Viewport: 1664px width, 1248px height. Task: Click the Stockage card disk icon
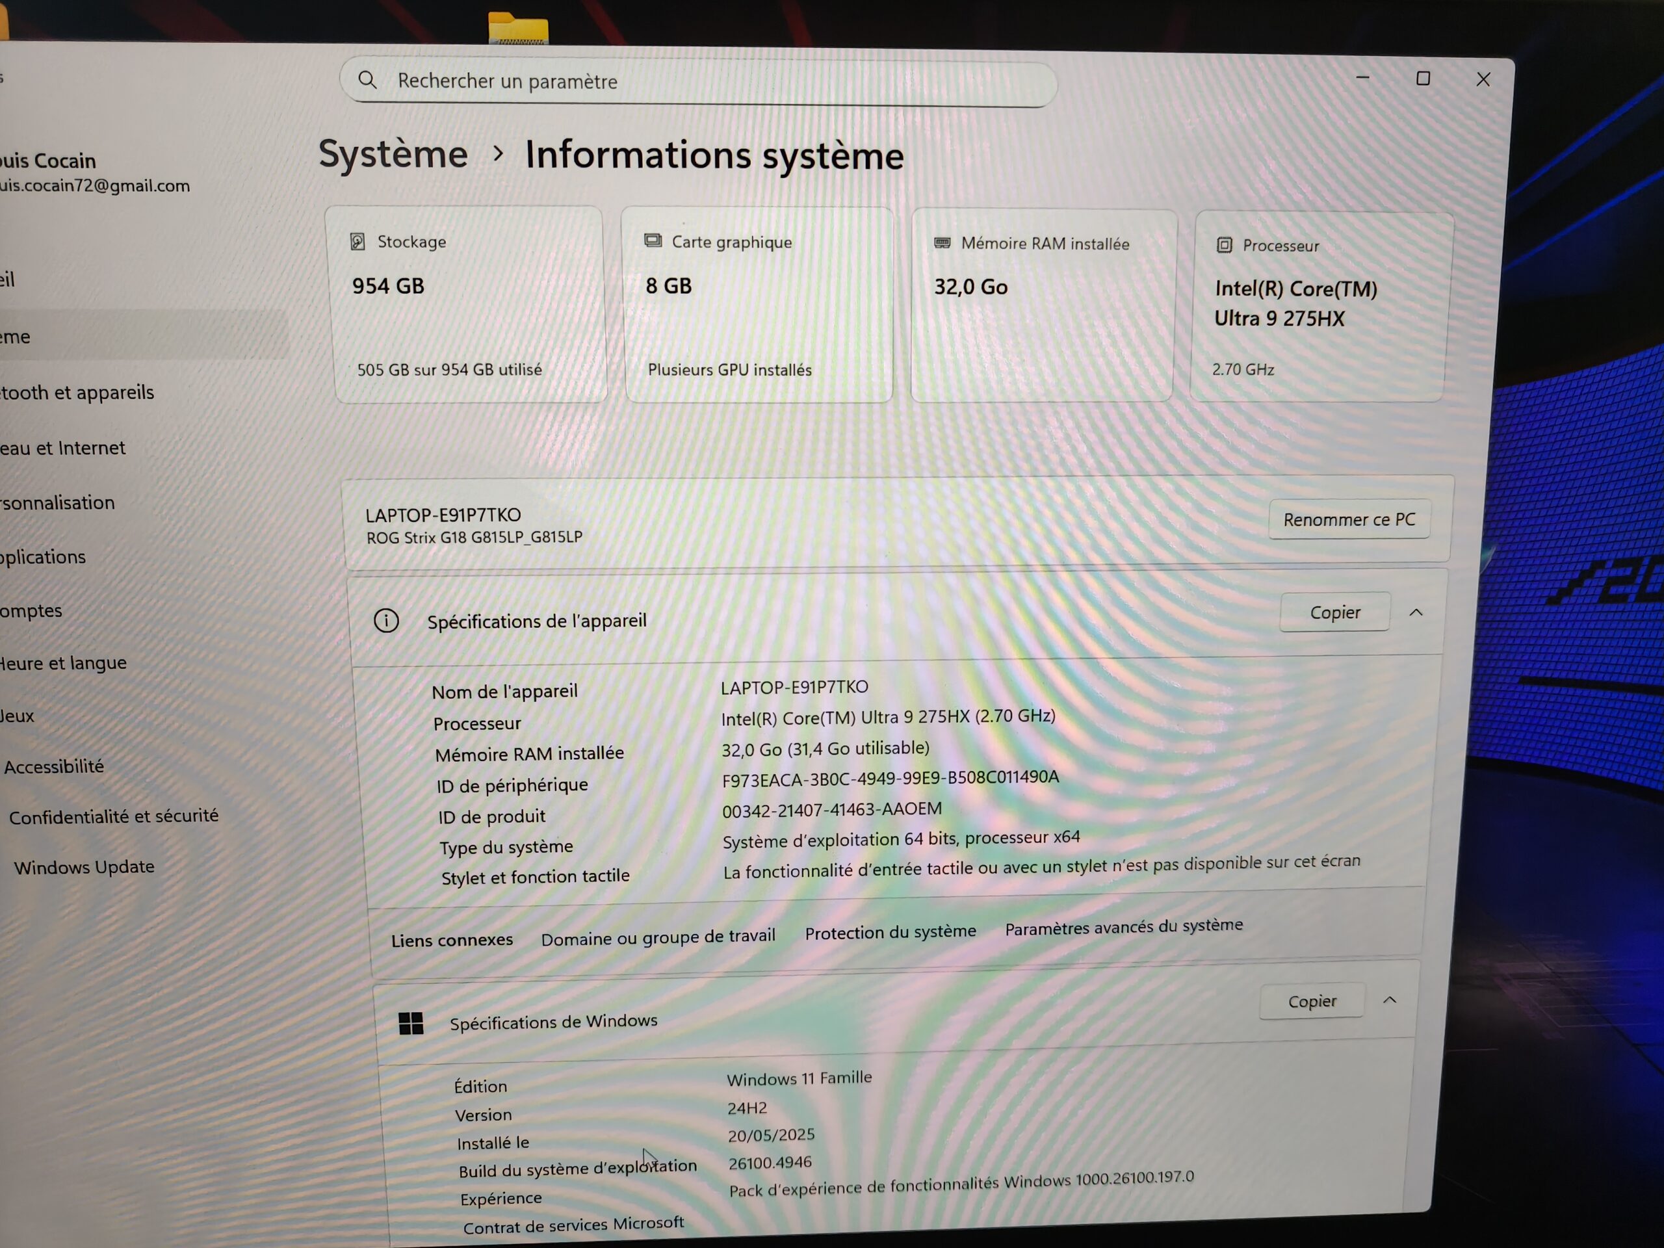[x=358, y=242]
